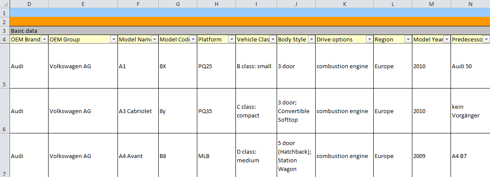490x177 pixels.
Task: Select the '8y' model code cell
Action: (178, 111)
